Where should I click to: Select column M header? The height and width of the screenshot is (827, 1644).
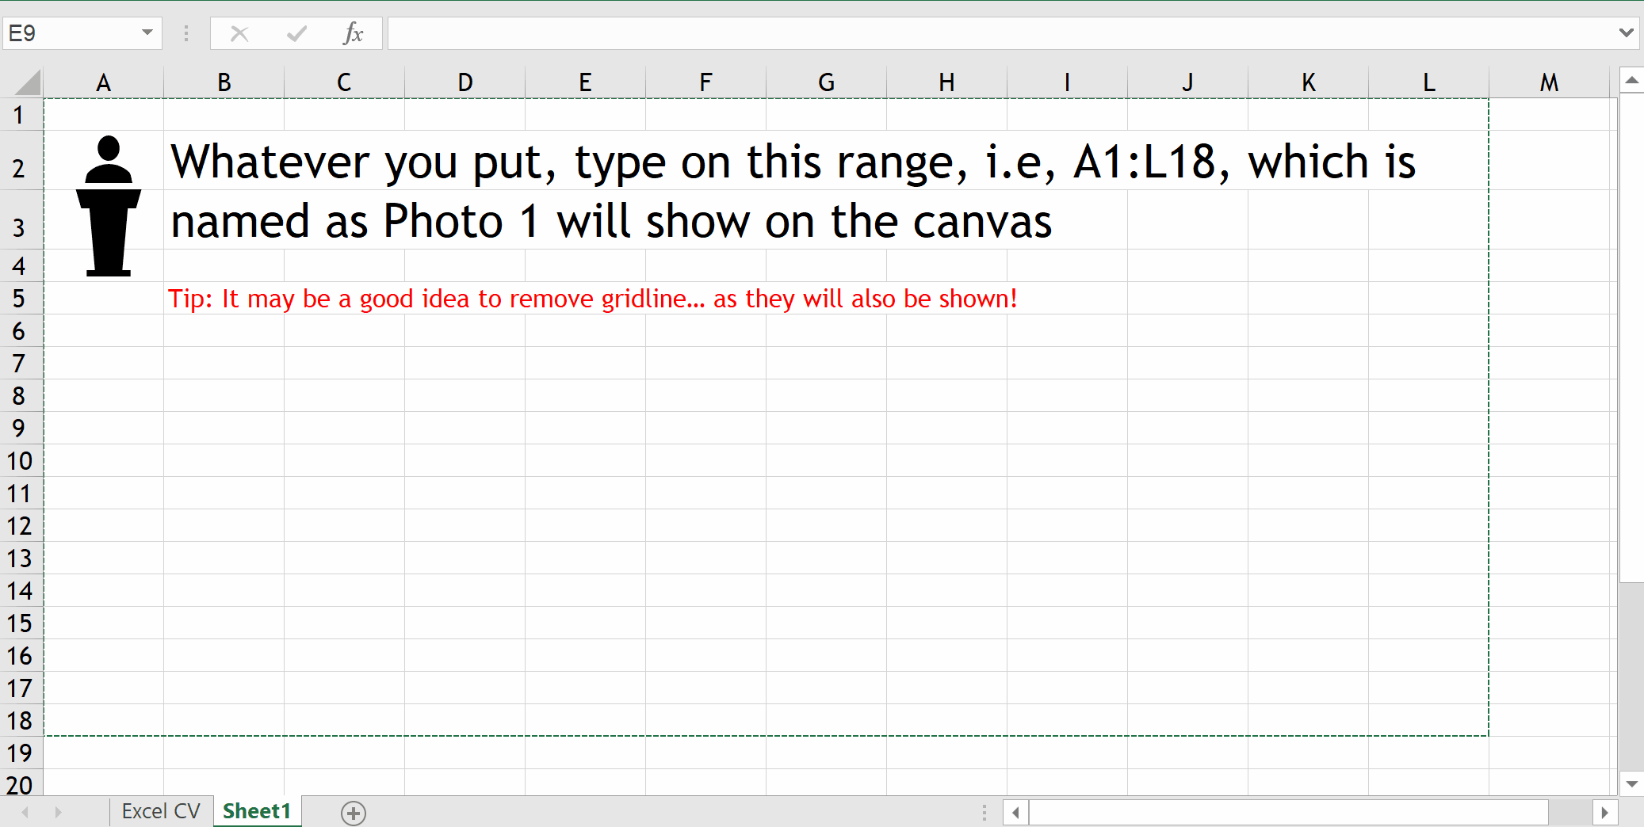click(x=1549, y=82)
